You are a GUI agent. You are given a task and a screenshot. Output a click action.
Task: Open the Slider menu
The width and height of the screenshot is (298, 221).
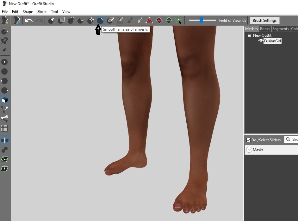coord(42,12)
